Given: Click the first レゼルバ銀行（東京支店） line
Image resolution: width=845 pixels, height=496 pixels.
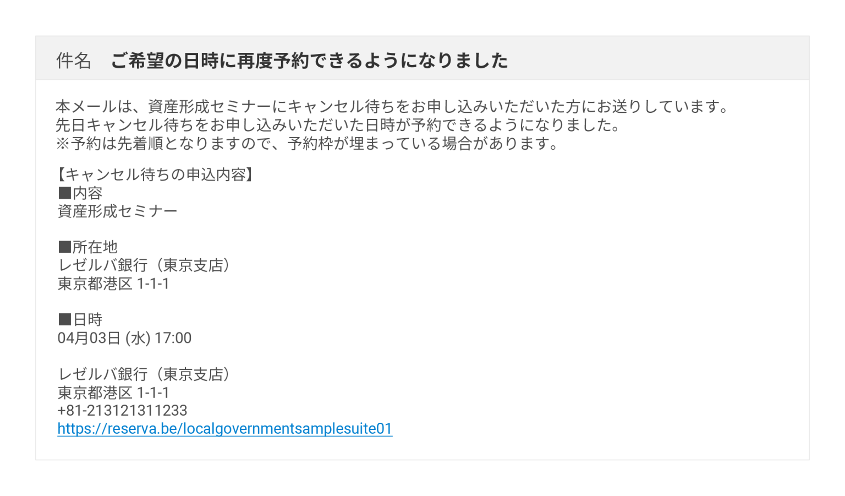Looking at the screenshot, I should [145, 265].
